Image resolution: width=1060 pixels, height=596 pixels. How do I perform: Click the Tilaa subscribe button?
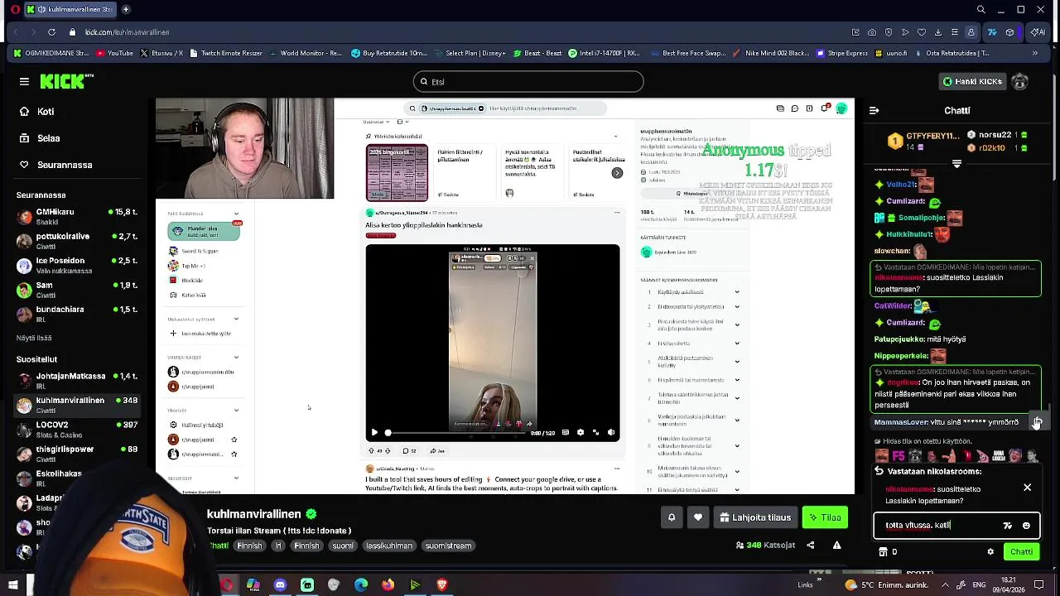825,517
